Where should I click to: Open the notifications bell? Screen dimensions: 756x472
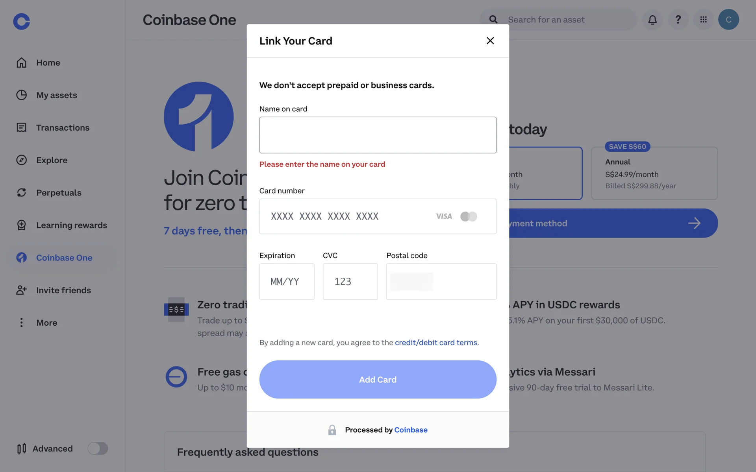(x=652, y=20)
